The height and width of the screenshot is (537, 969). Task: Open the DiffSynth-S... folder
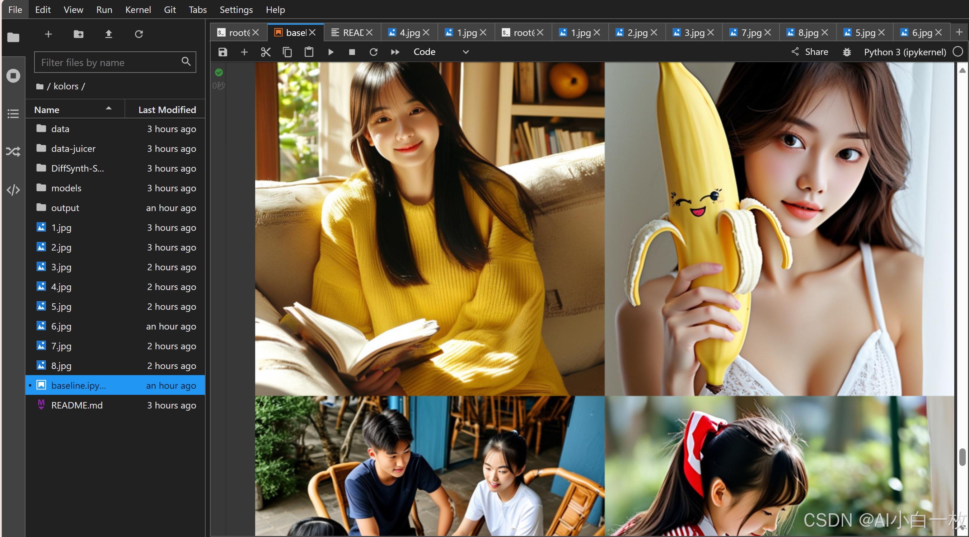[78, 168]
